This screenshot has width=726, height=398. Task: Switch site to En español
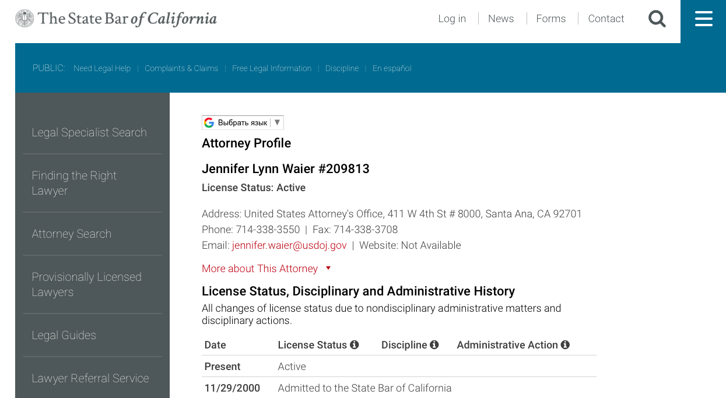(392, 68)
